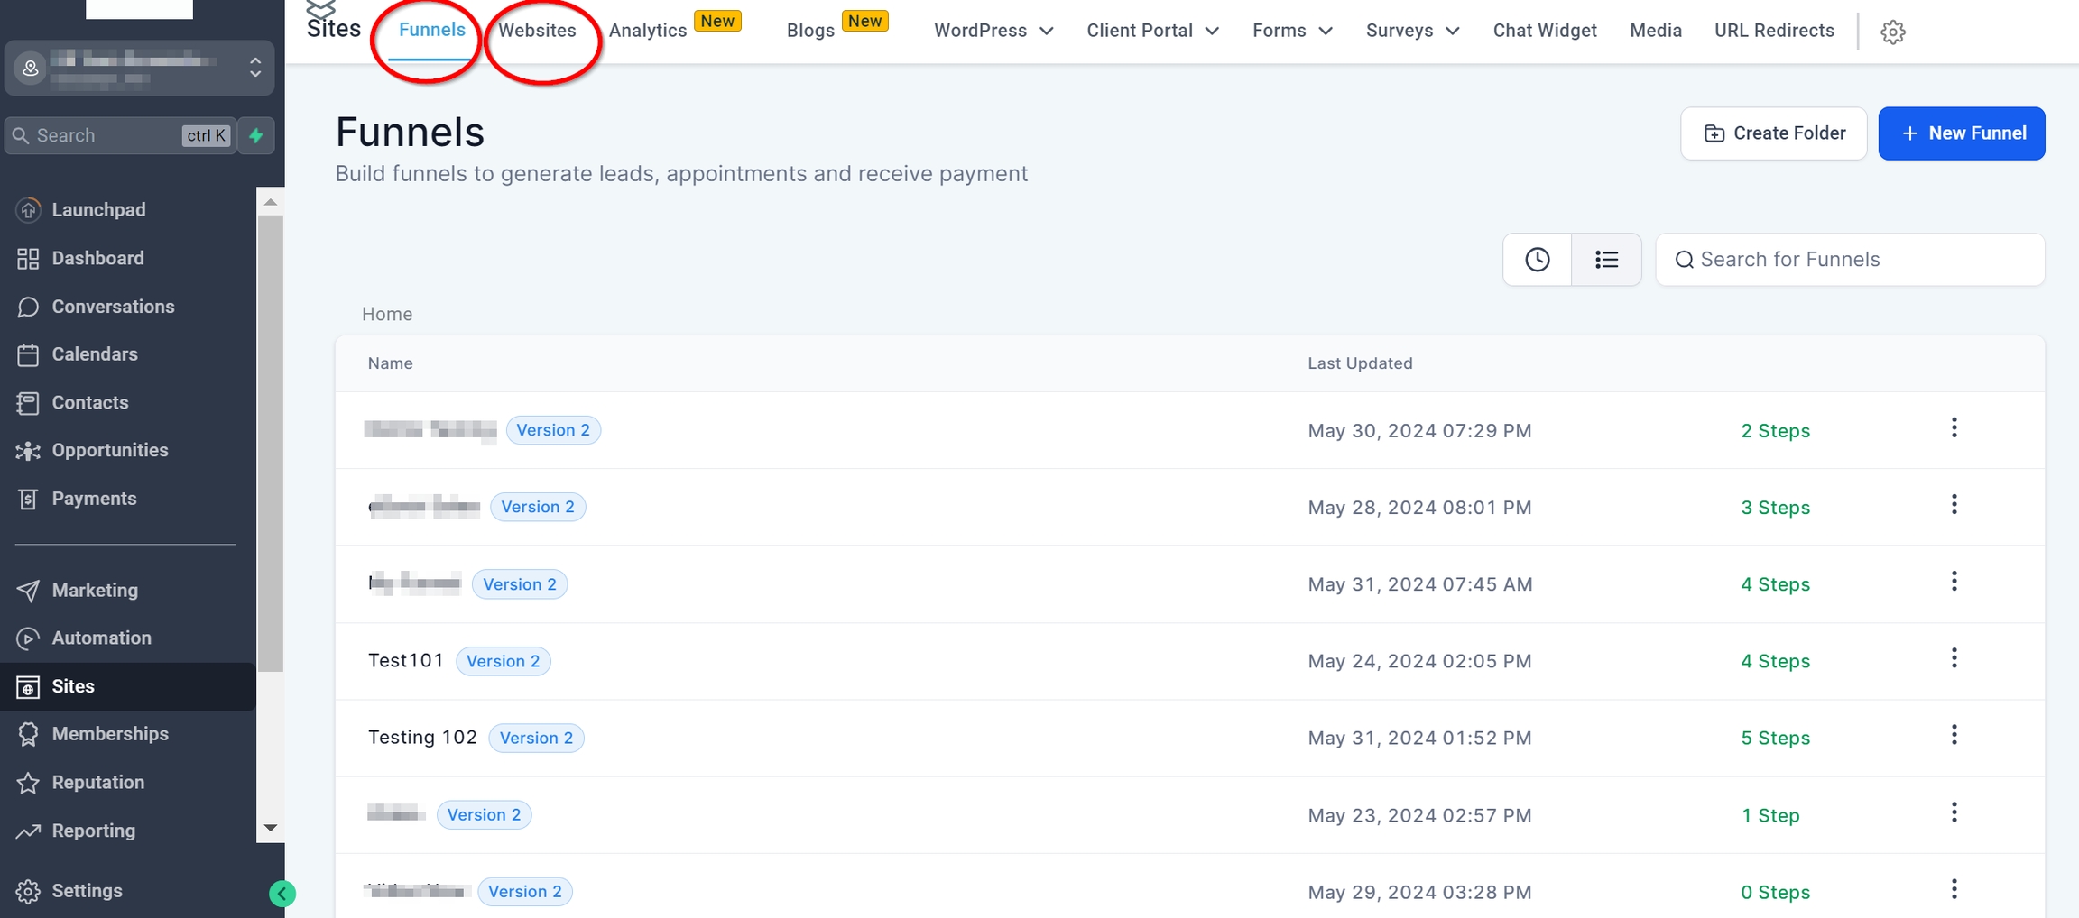This screenshot has height=918, width=2079.
Task: Open the Analytics tab
Action: 647,31
